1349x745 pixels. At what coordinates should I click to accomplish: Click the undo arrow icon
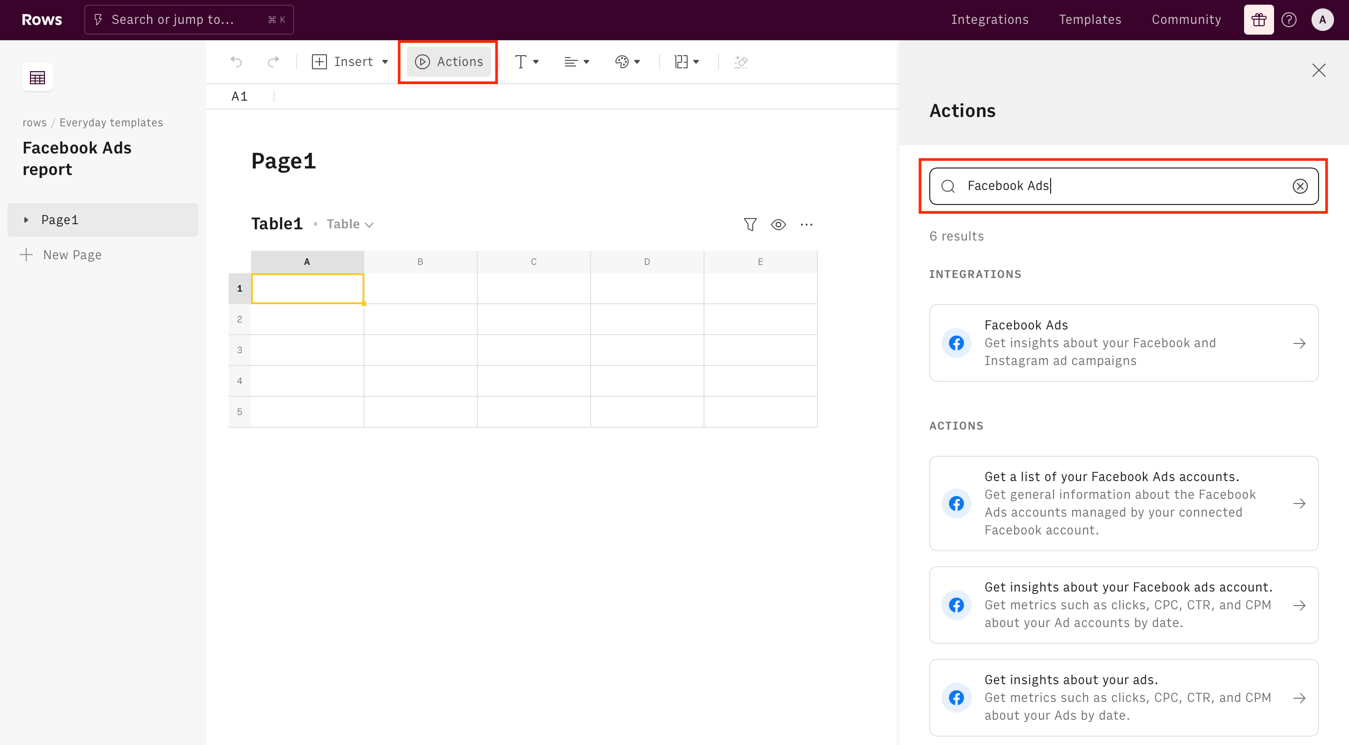(x=236, y=62)
